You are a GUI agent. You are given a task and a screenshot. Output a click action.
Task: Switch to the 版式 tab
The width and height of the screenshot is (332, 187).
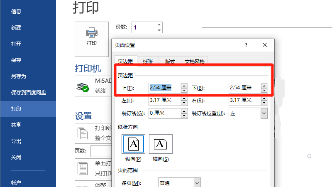click(170, 62)
